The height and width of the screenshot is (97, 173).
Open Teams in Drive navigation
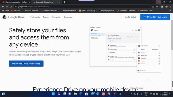click(46, 17)
